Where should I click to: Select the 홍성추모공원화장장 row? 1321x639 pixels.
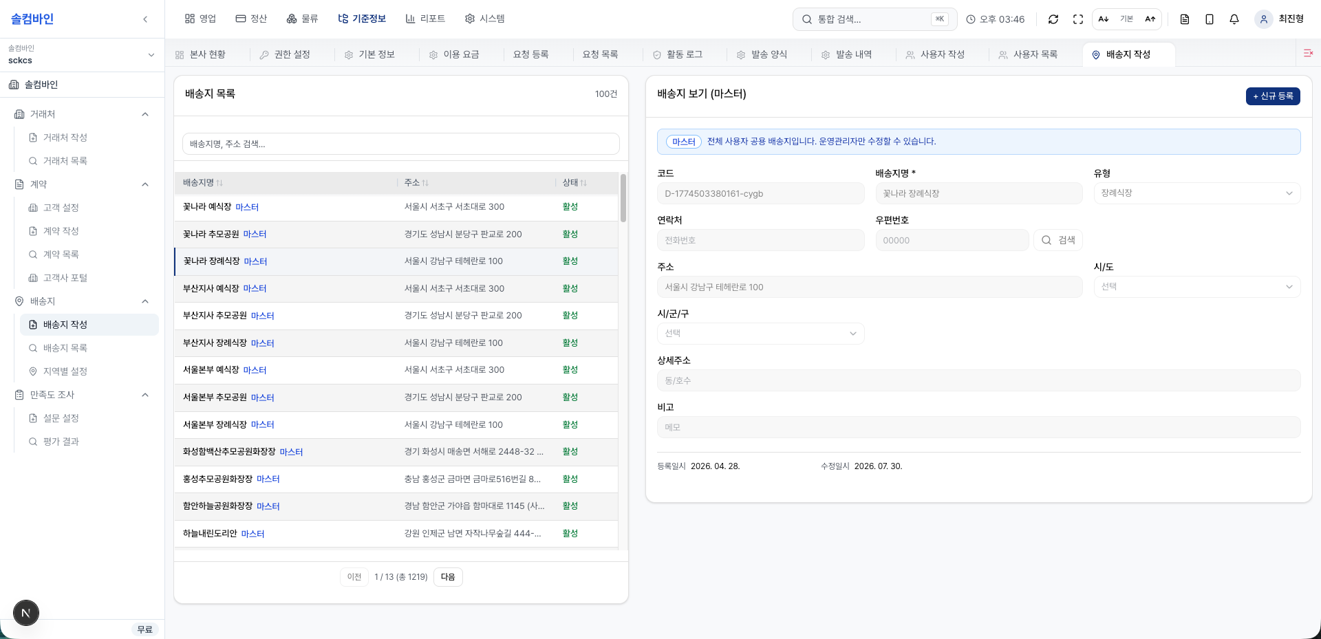(396, 479)
